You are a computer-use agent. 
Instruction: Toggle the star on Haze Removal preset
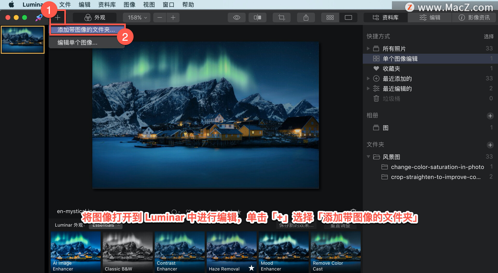click(x=251, y=268)
